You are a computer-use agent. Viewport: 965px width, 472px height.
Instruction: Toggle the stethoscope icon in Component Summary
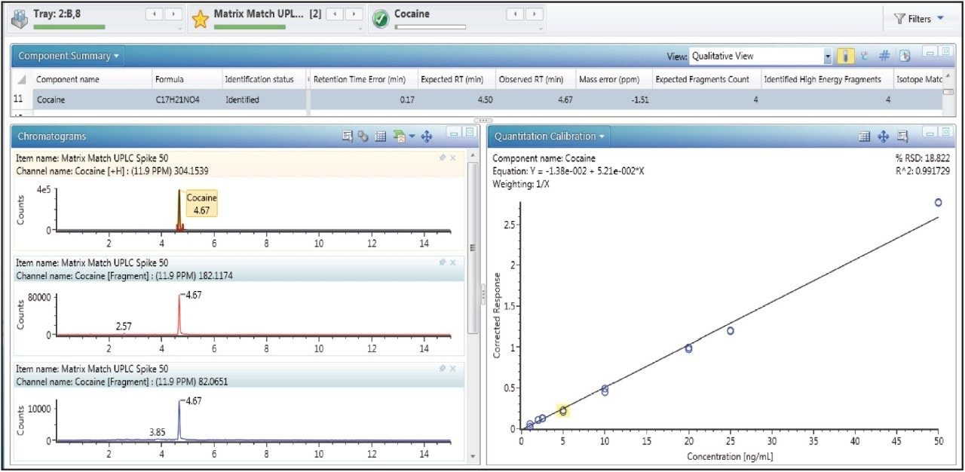pyautogui.click(x=865, y=56)
